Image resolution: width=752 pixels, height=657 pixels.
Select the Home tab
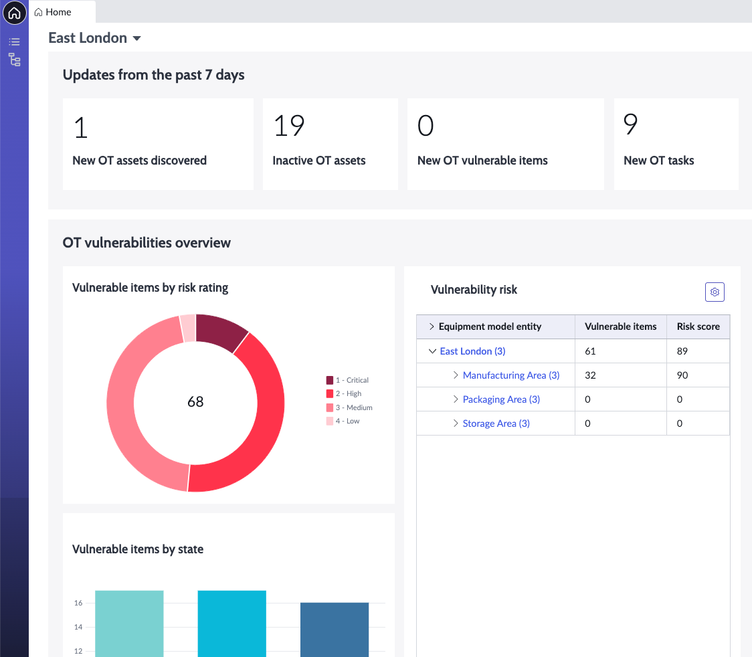point(53,12)
